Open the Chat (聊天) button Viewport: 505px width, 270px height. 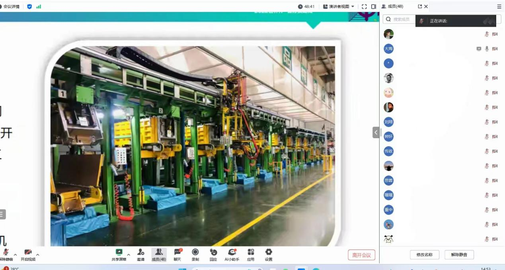(x=177, y=255)
